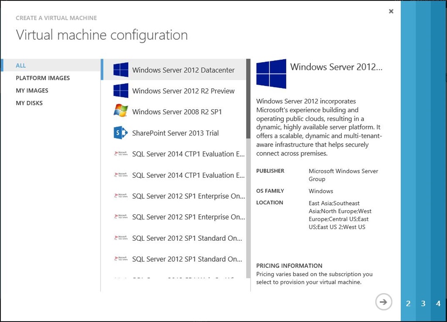Select second SQL Server 2012 SP1 Standard entry
Image resolution: width=447 pixels, height=322 pixels.
pos(174,259)
